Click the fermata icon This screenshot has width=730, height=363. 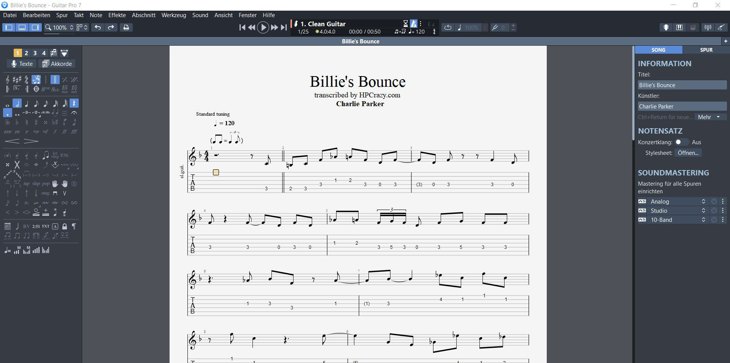[x=74, y=113]
